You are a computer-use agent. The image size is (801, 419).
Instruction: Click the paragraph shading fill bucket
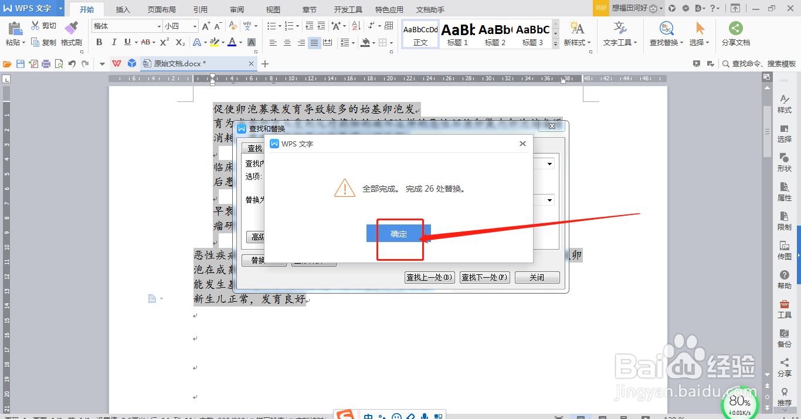coord(365,43)
